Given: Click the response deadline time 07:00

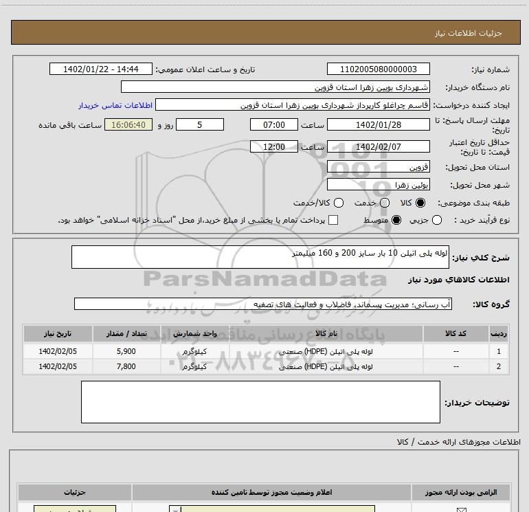Looking at the screenshot, I should coord(274,124).
